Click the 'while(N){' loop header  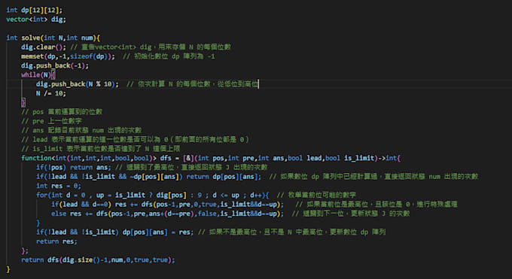[38, 74]
